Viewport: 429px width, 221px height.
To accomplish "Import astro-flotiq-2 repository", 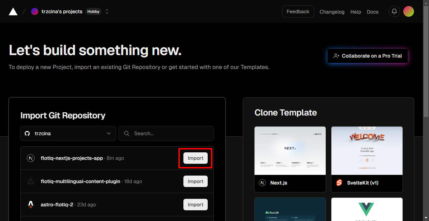I will click(196, 205).
